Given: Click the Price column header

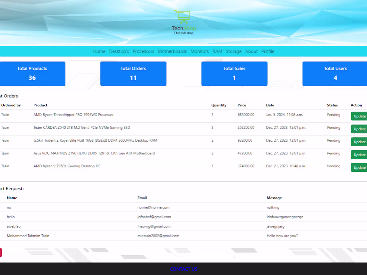Looking at the screenshot, I should click(242, 105).
